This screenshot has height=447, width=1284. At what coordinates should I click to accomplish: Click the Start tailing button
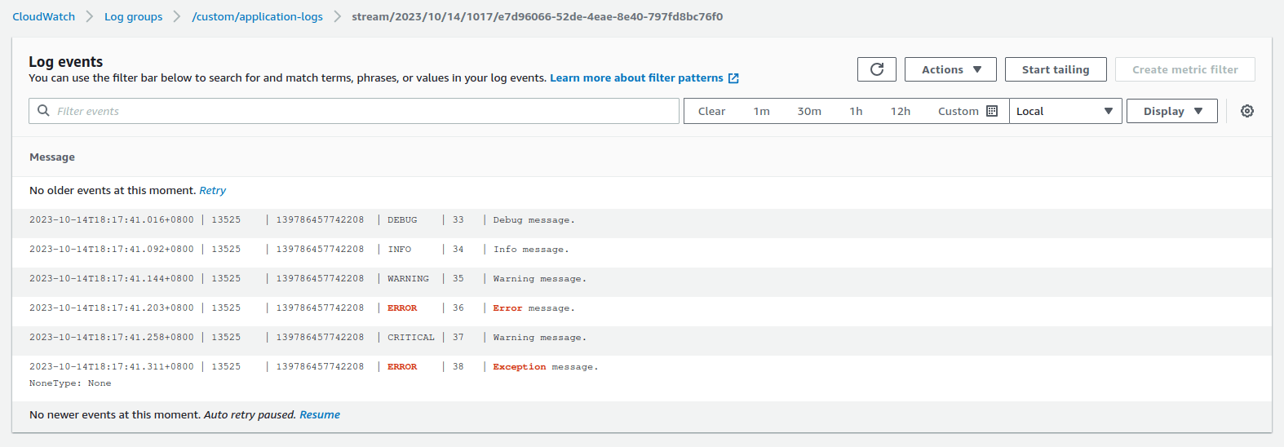click(1056, 69)
